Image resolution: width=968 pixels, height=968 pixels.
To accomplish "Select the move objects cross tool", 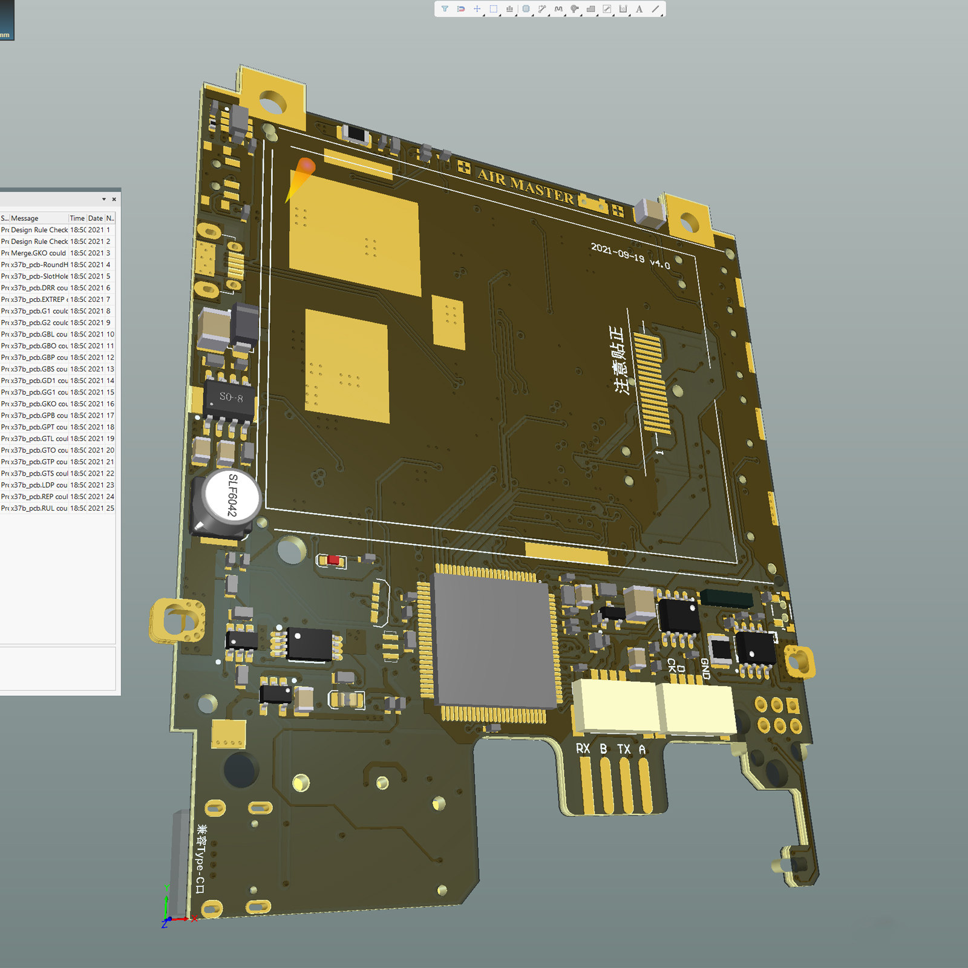I will coord(477,9).
